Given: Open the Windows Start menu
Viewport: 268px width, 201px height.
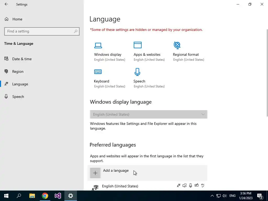Looking at the screenshot, I should point(6,196).
